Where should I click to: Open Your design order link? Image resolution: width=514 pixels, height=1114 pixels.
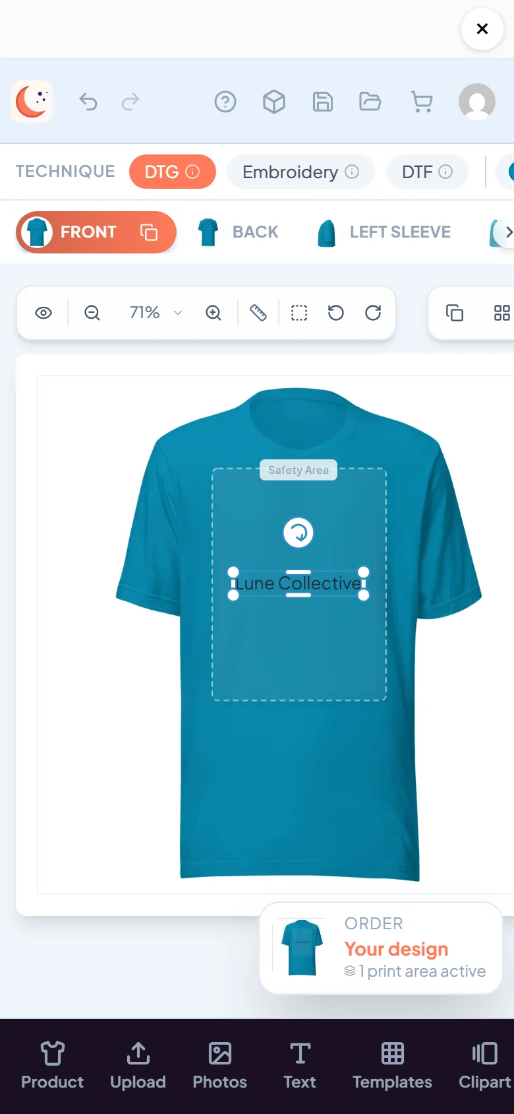pos(396,949)
